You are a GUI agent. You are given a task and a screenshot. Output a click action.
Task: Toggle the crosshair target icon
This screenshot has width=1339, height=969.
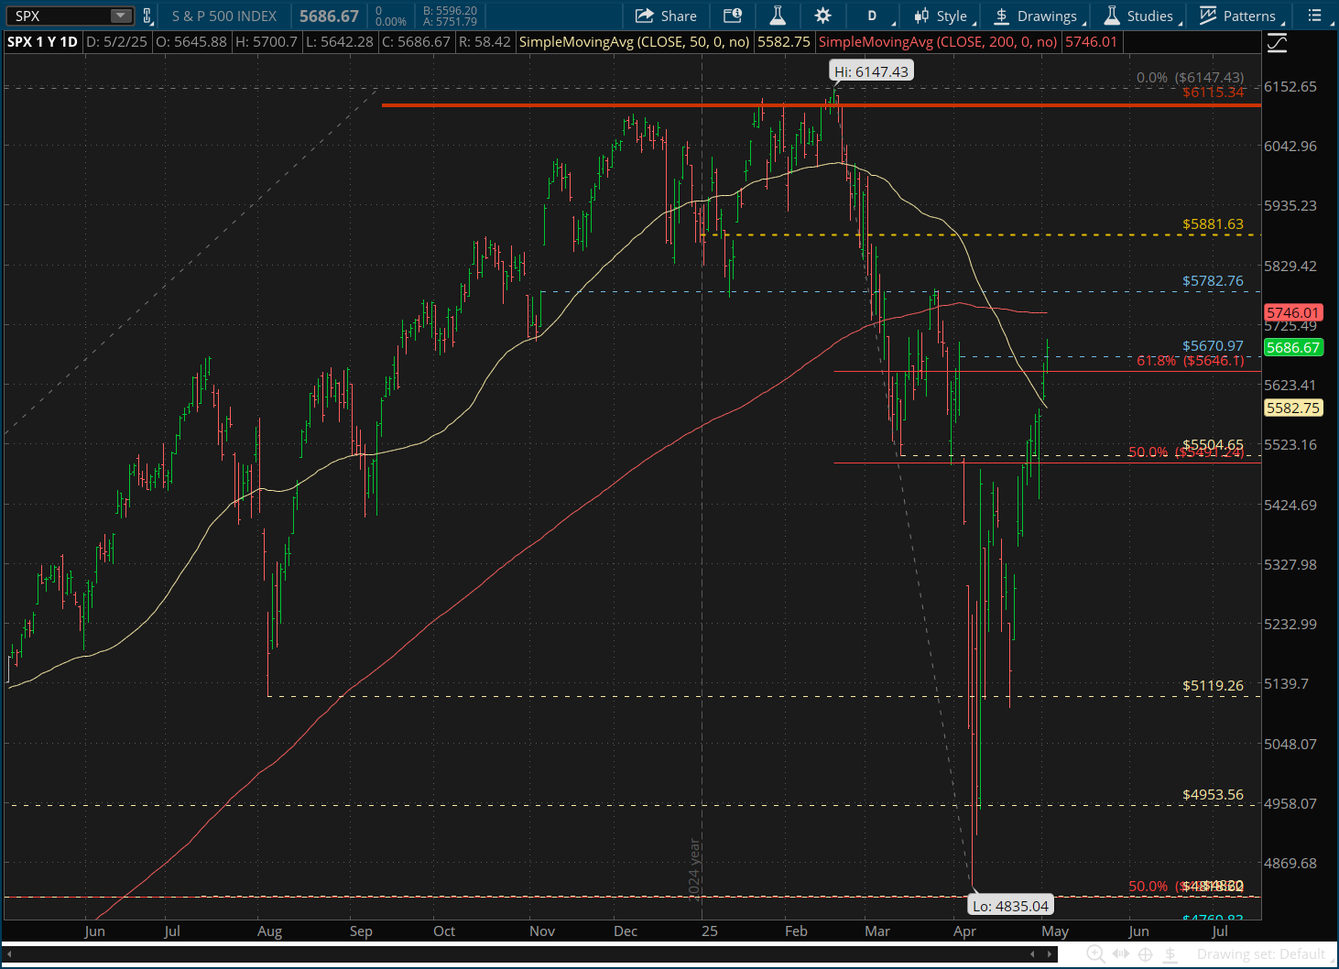[1146, 954]
